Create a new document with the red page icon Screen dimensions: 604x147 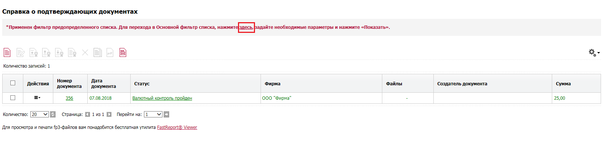pos(7,52)
